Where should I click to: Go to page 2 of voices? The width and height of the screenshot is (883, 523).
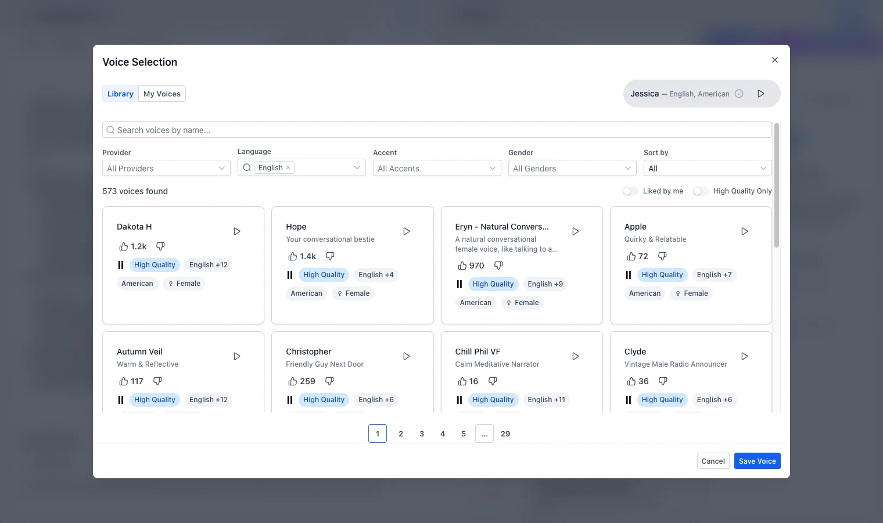click(x=401, y=434)
